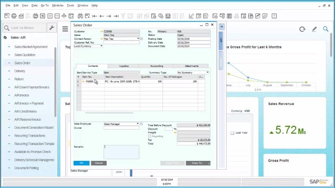Click the Print icon in the toolbar
This screenshot has width=335, height=188.
tap(14, 16)
